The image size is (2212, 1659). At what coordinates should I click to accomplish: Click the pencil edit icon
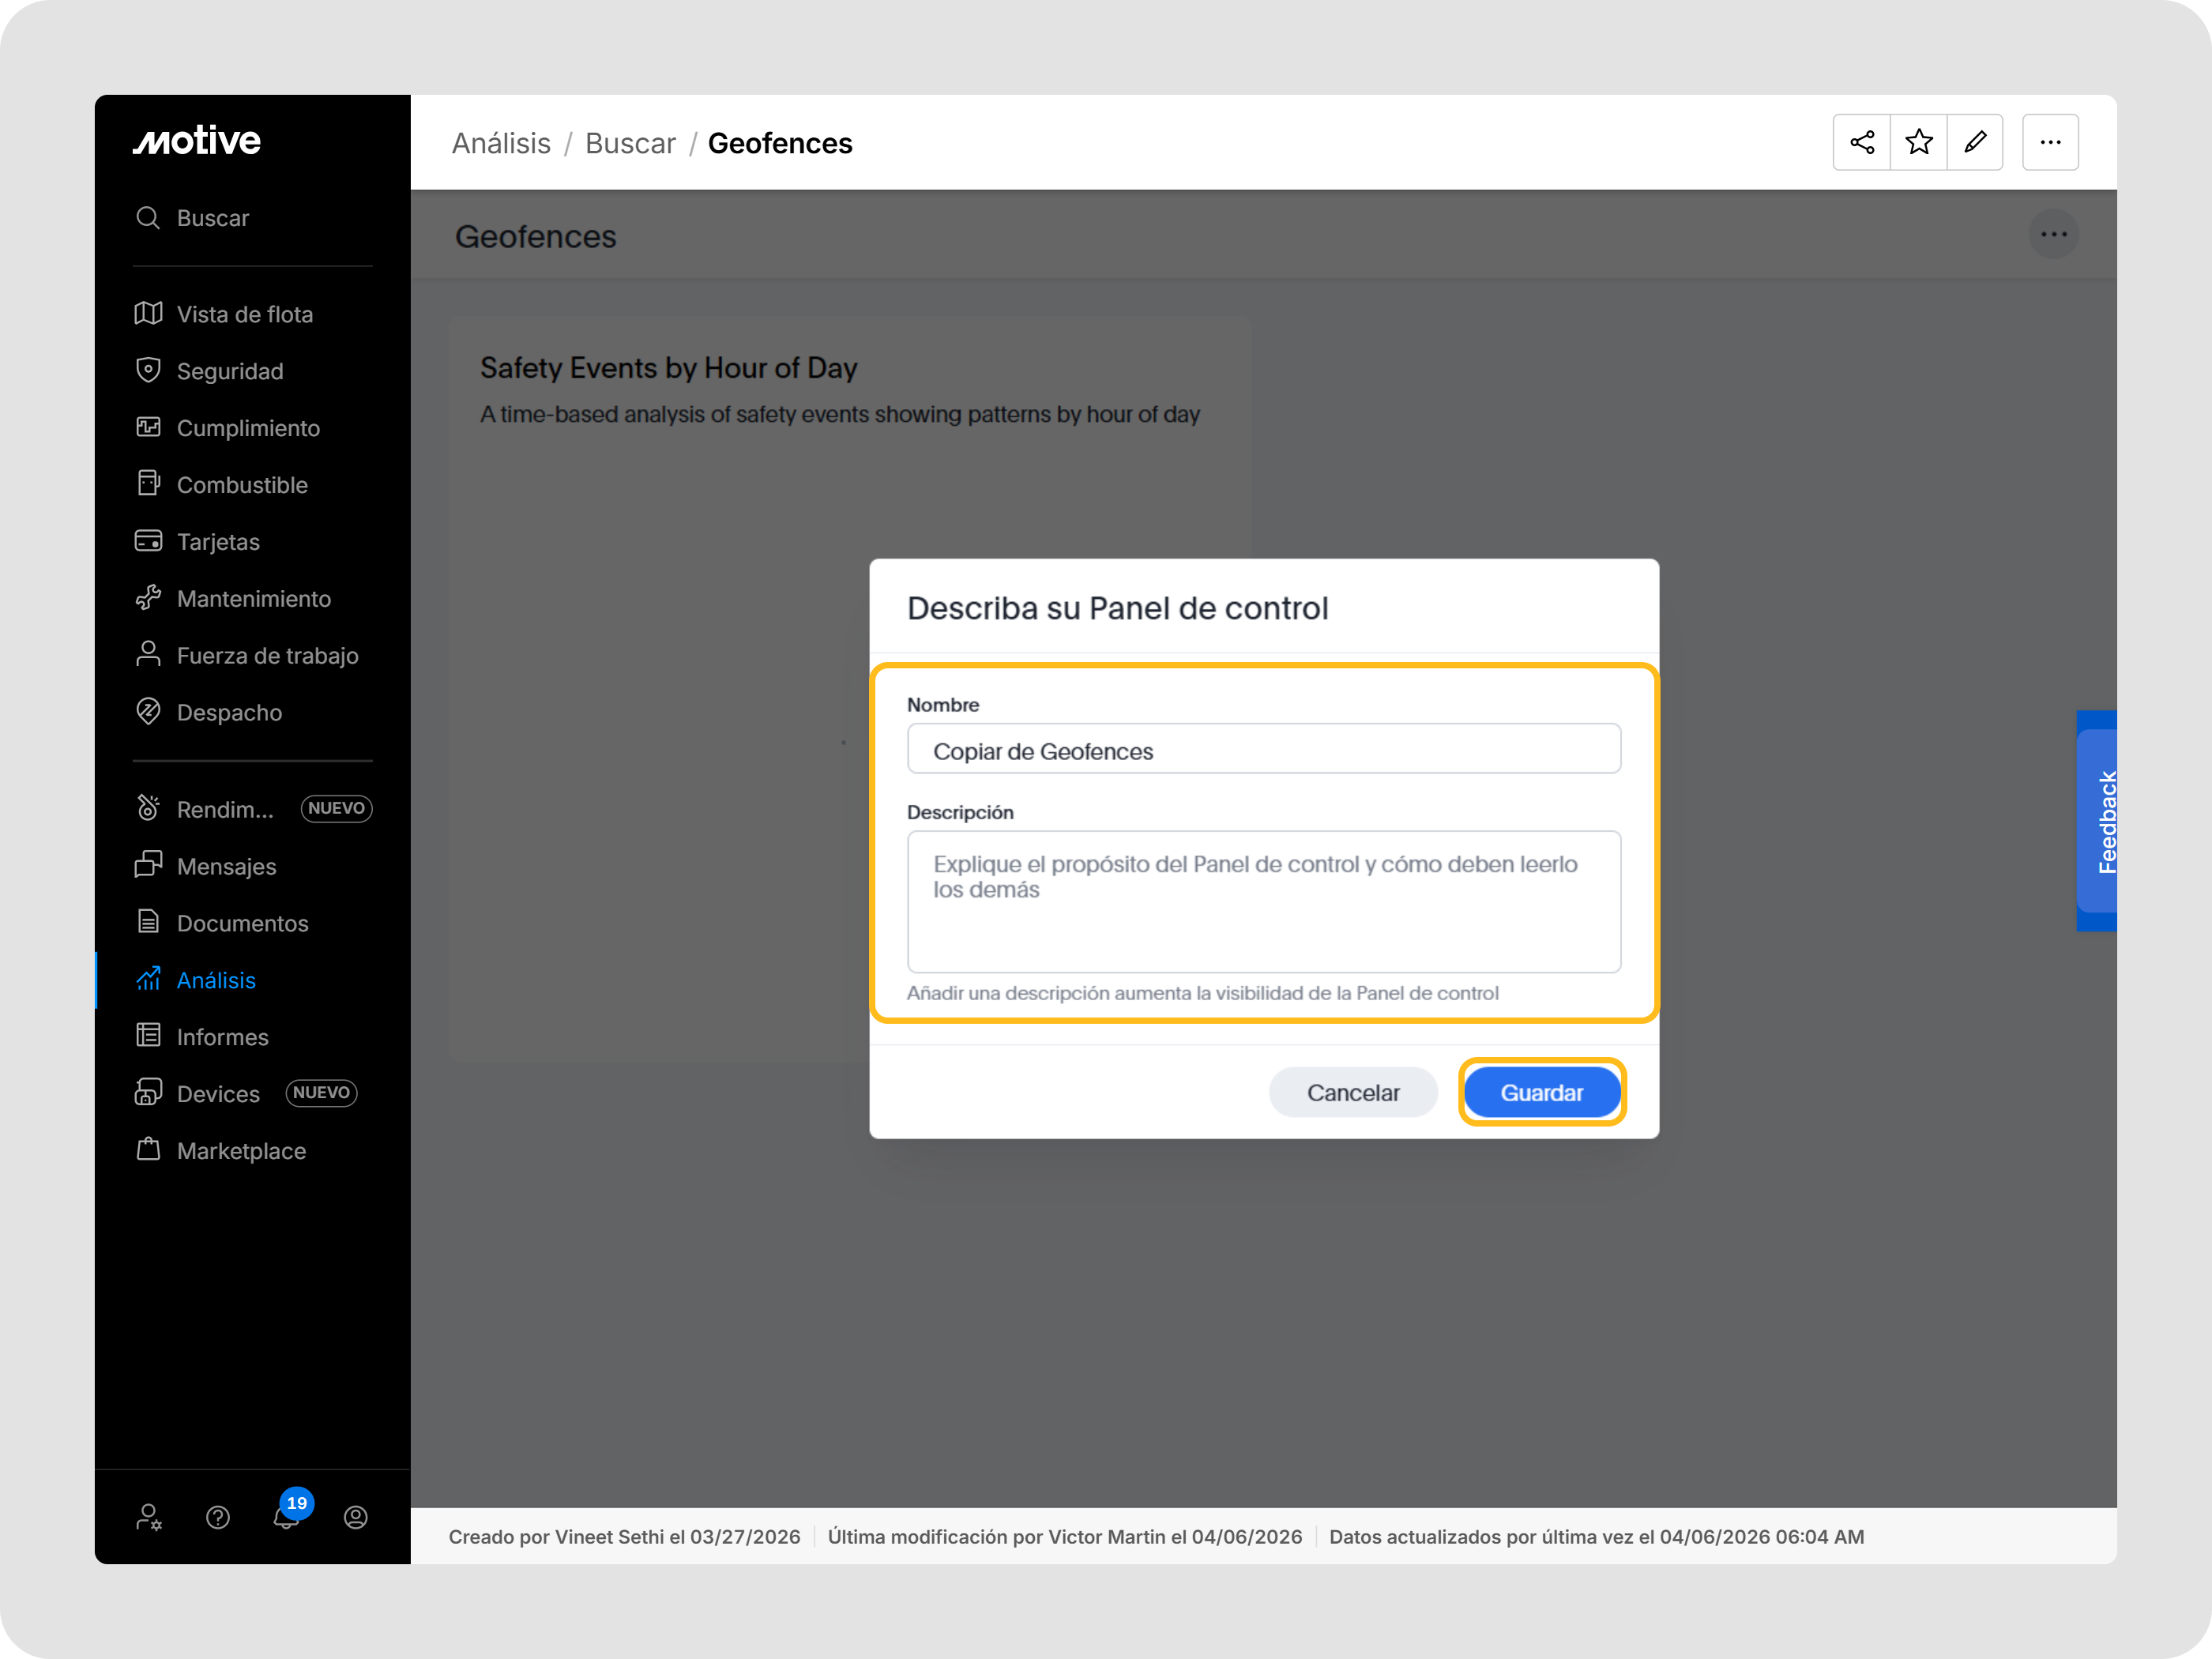pyautogui.click(x=1975, y=142)
